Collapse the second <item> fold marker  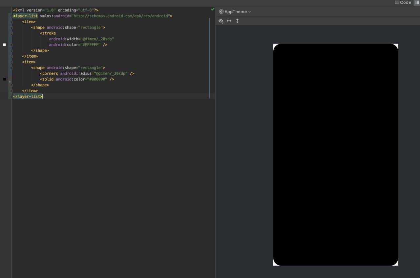11,62
